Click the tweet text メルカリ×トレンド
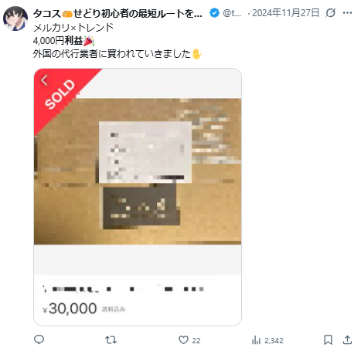This screenshot has width=361, height=351. (73, 27)
